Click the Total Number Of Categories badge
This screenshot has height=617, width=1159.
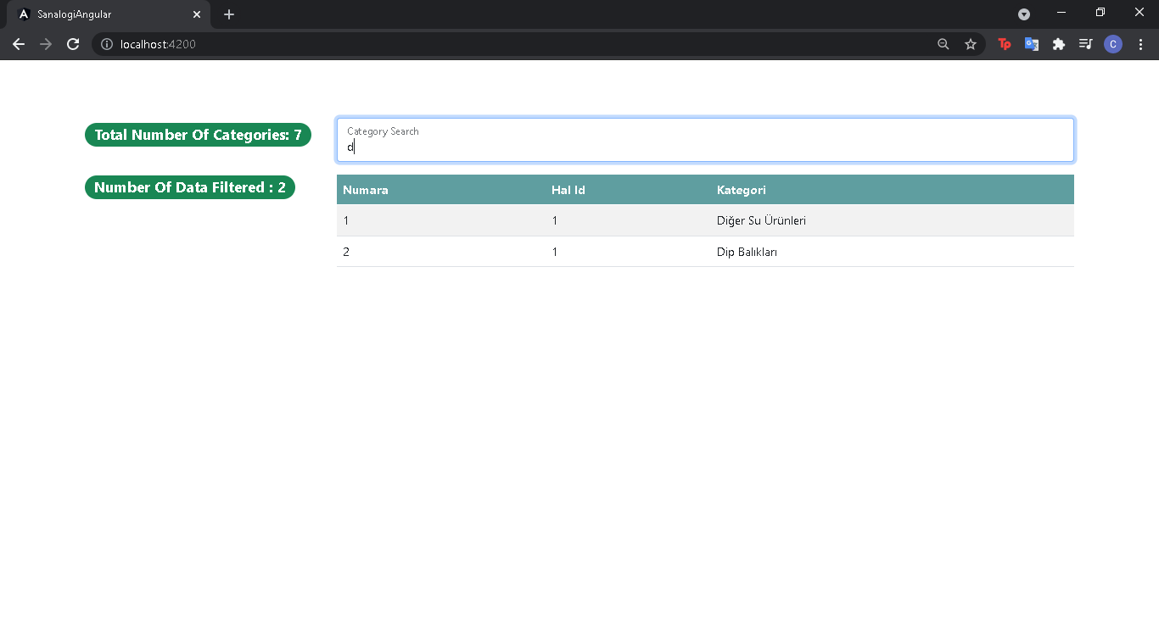(198, 134)
